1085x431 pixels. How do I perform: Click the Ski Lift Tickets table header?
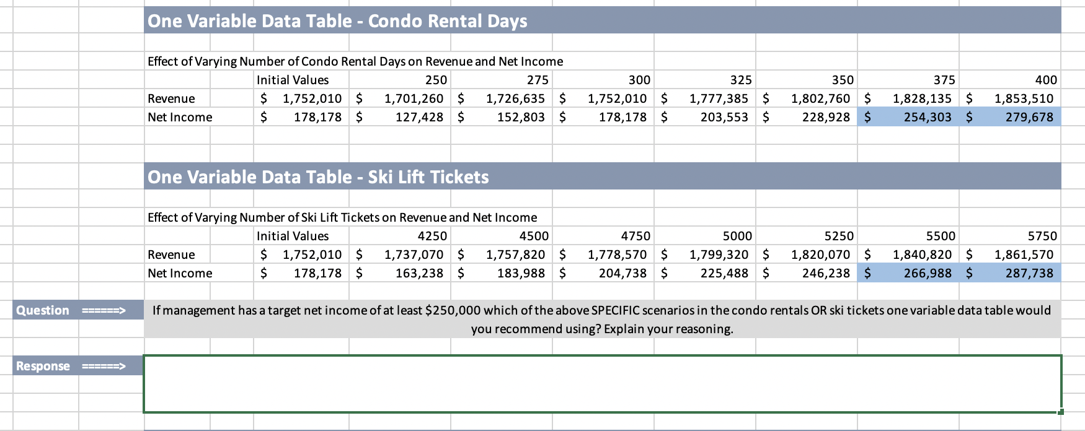click(602, 176)
